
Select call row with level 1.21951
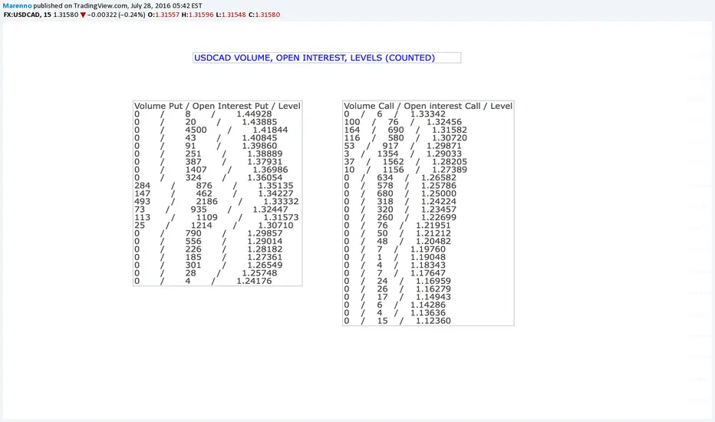(x=397, y=226)
